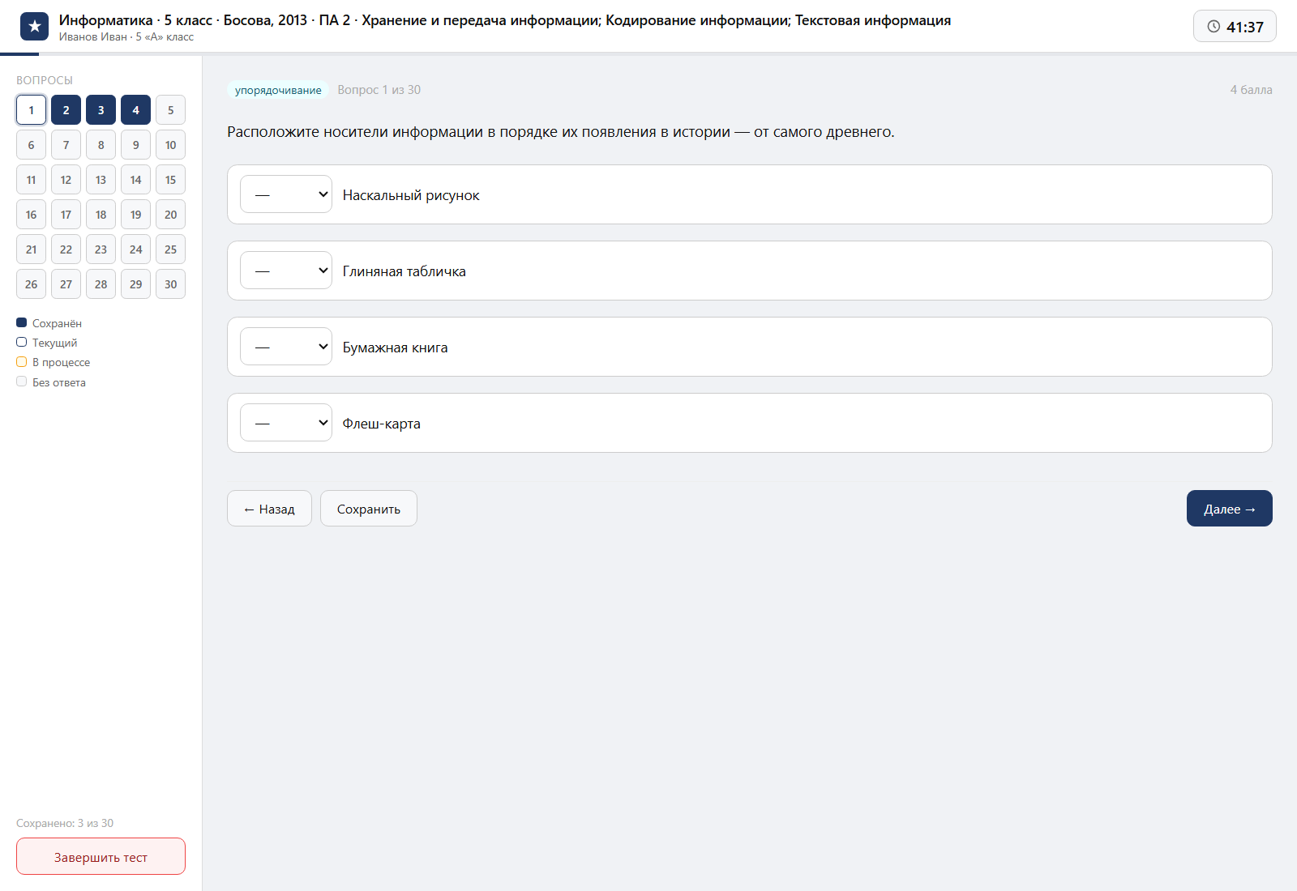The image size is (1297, 891).
Task: Open order dropdown for Глиняная табличка
Action: click(286, 271)
